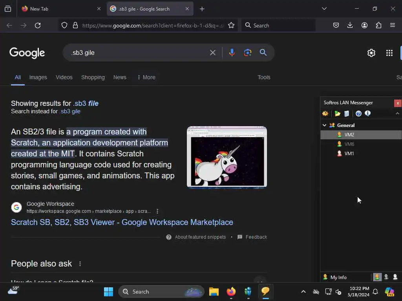Close the .sb3 gile Google Search tab
This screenshot has width=402, height=301.
tap(187, 9)
